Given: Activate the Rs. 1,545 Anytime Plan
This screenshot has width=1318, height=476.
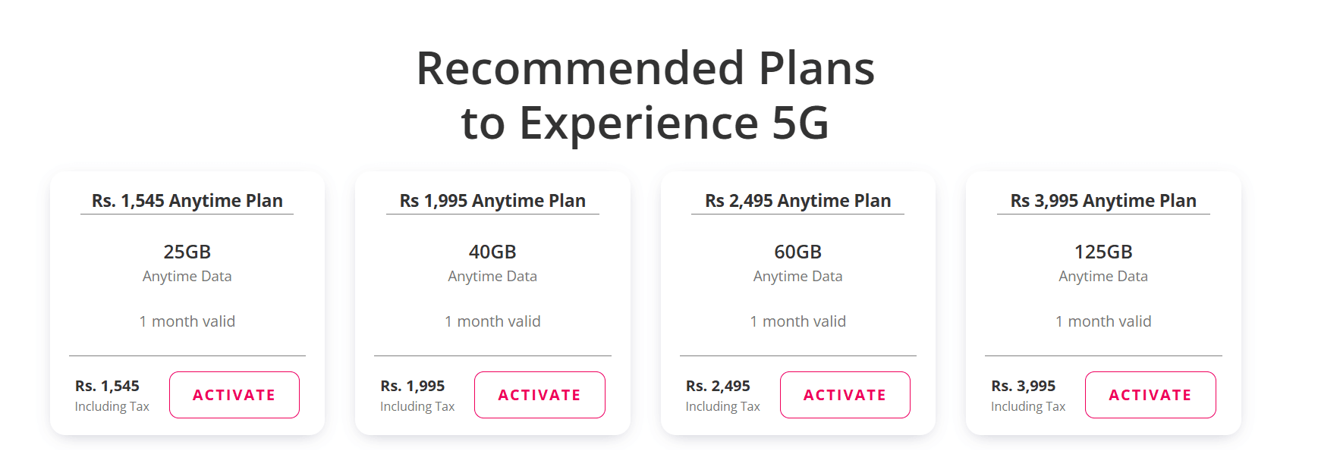Looking at the screenshot, I should point(234,395).
